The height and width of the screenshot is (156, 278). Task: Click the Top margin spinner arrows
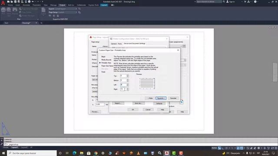[128, 76]
